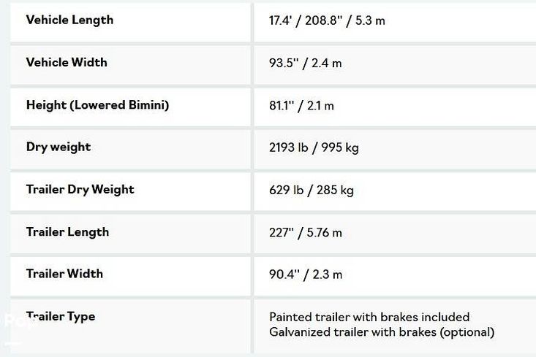Screen dimensions: 536x357
Task: Select the 227'' / 5.76 m value
Action: tap(306, 233)
